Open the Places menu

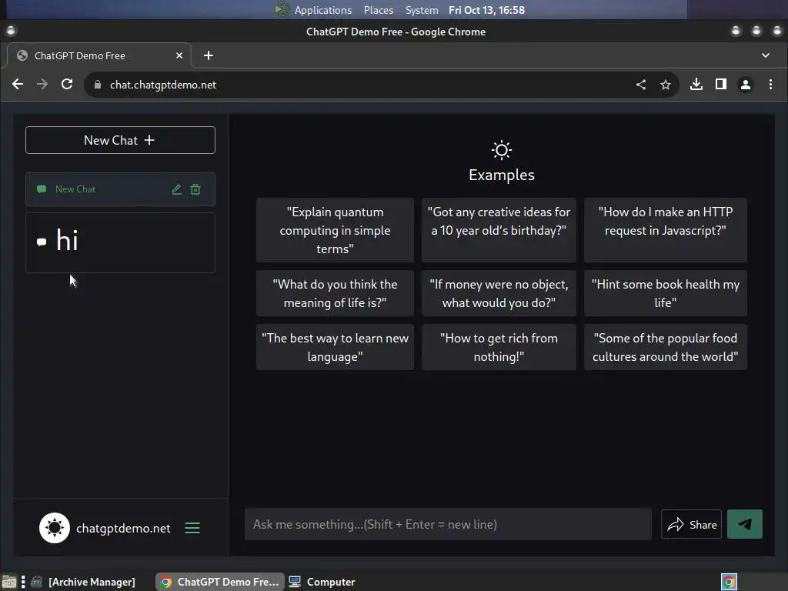379,10
